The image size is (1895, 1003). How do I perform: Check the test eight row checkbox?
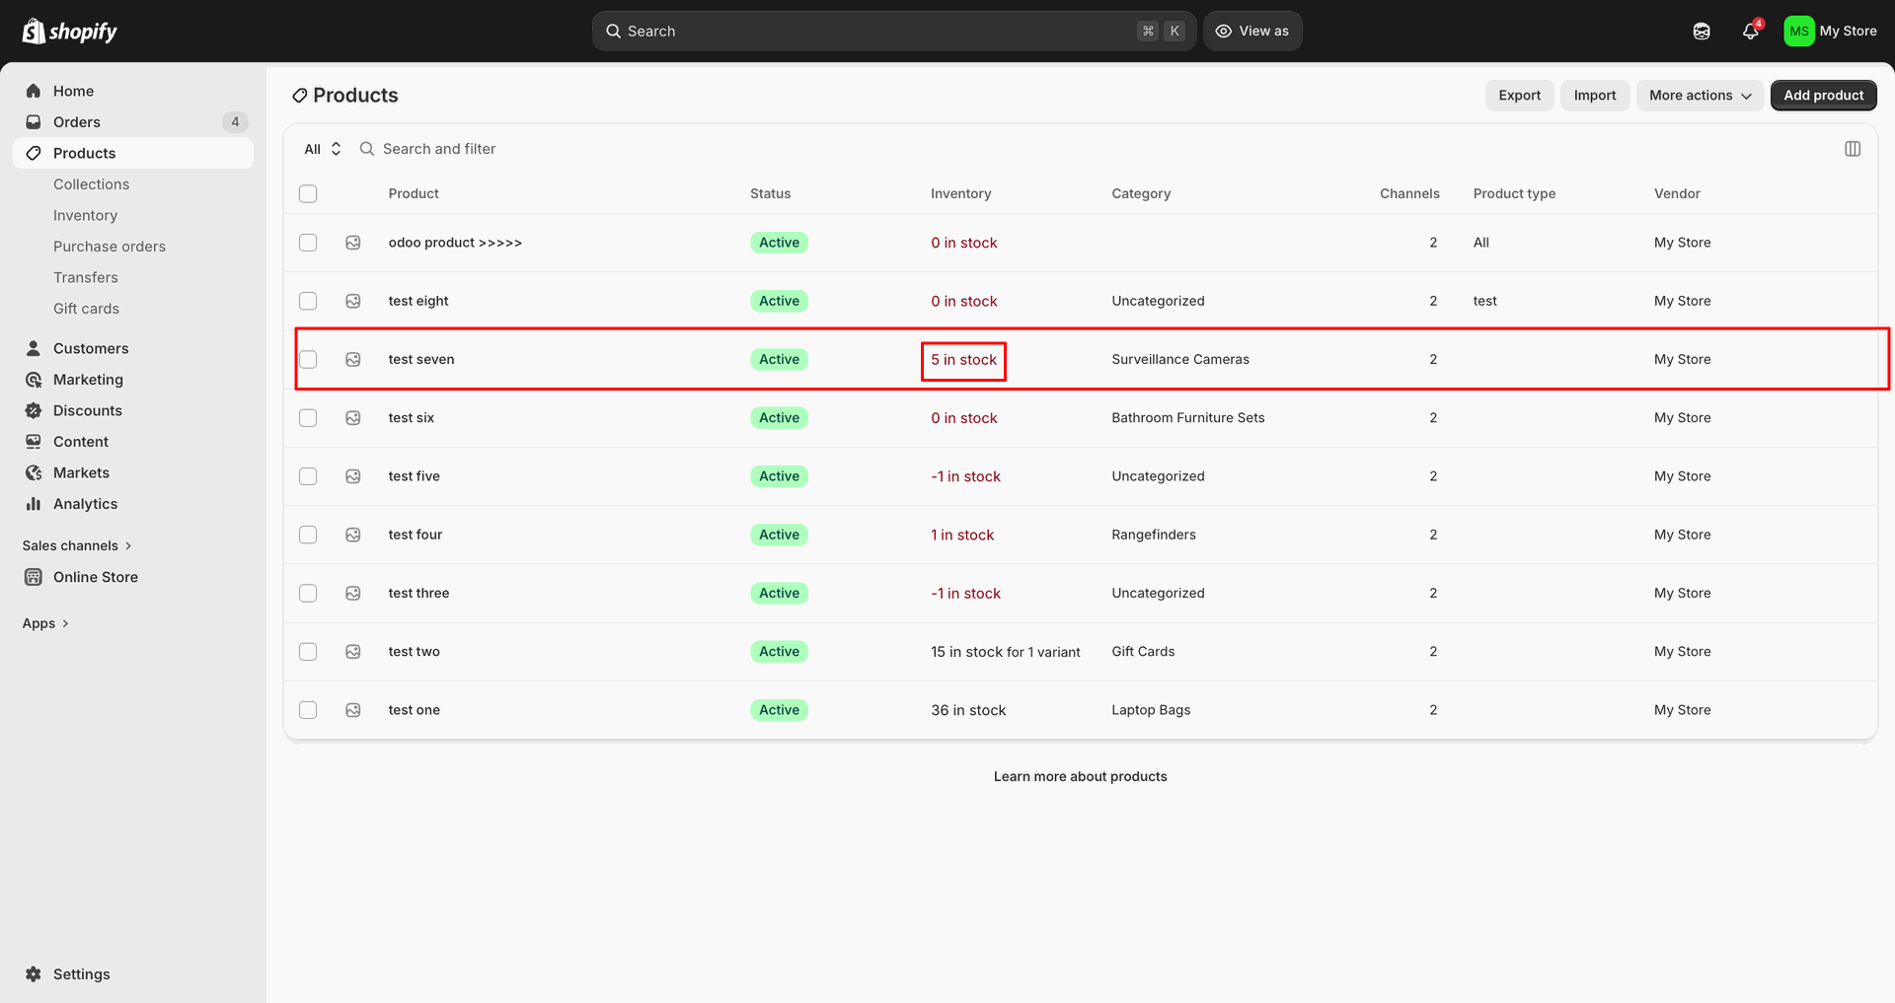coord(308,301)
